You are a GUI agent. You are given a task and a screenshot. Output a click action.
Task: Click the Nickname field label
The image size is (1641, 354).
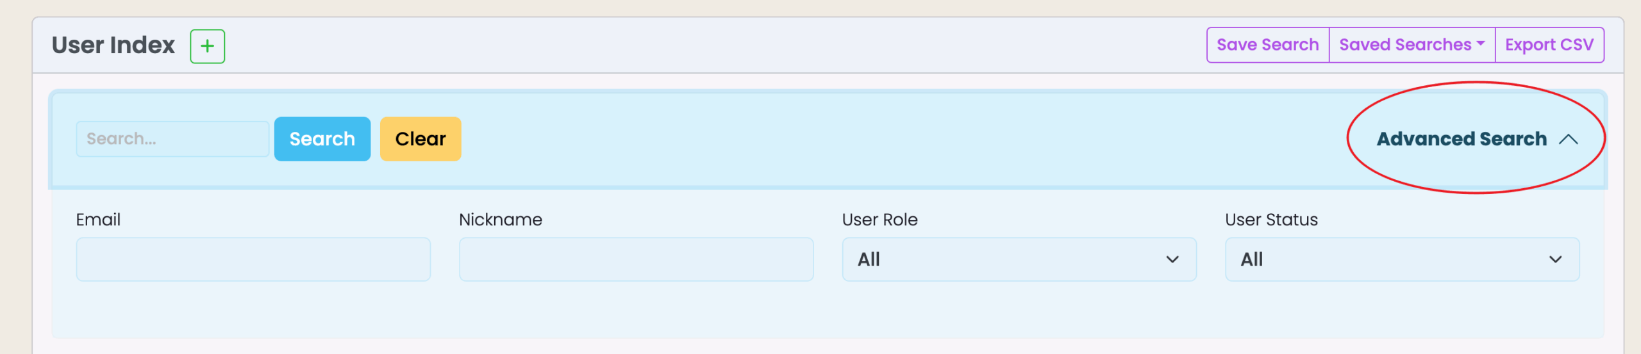click(500, 220)
